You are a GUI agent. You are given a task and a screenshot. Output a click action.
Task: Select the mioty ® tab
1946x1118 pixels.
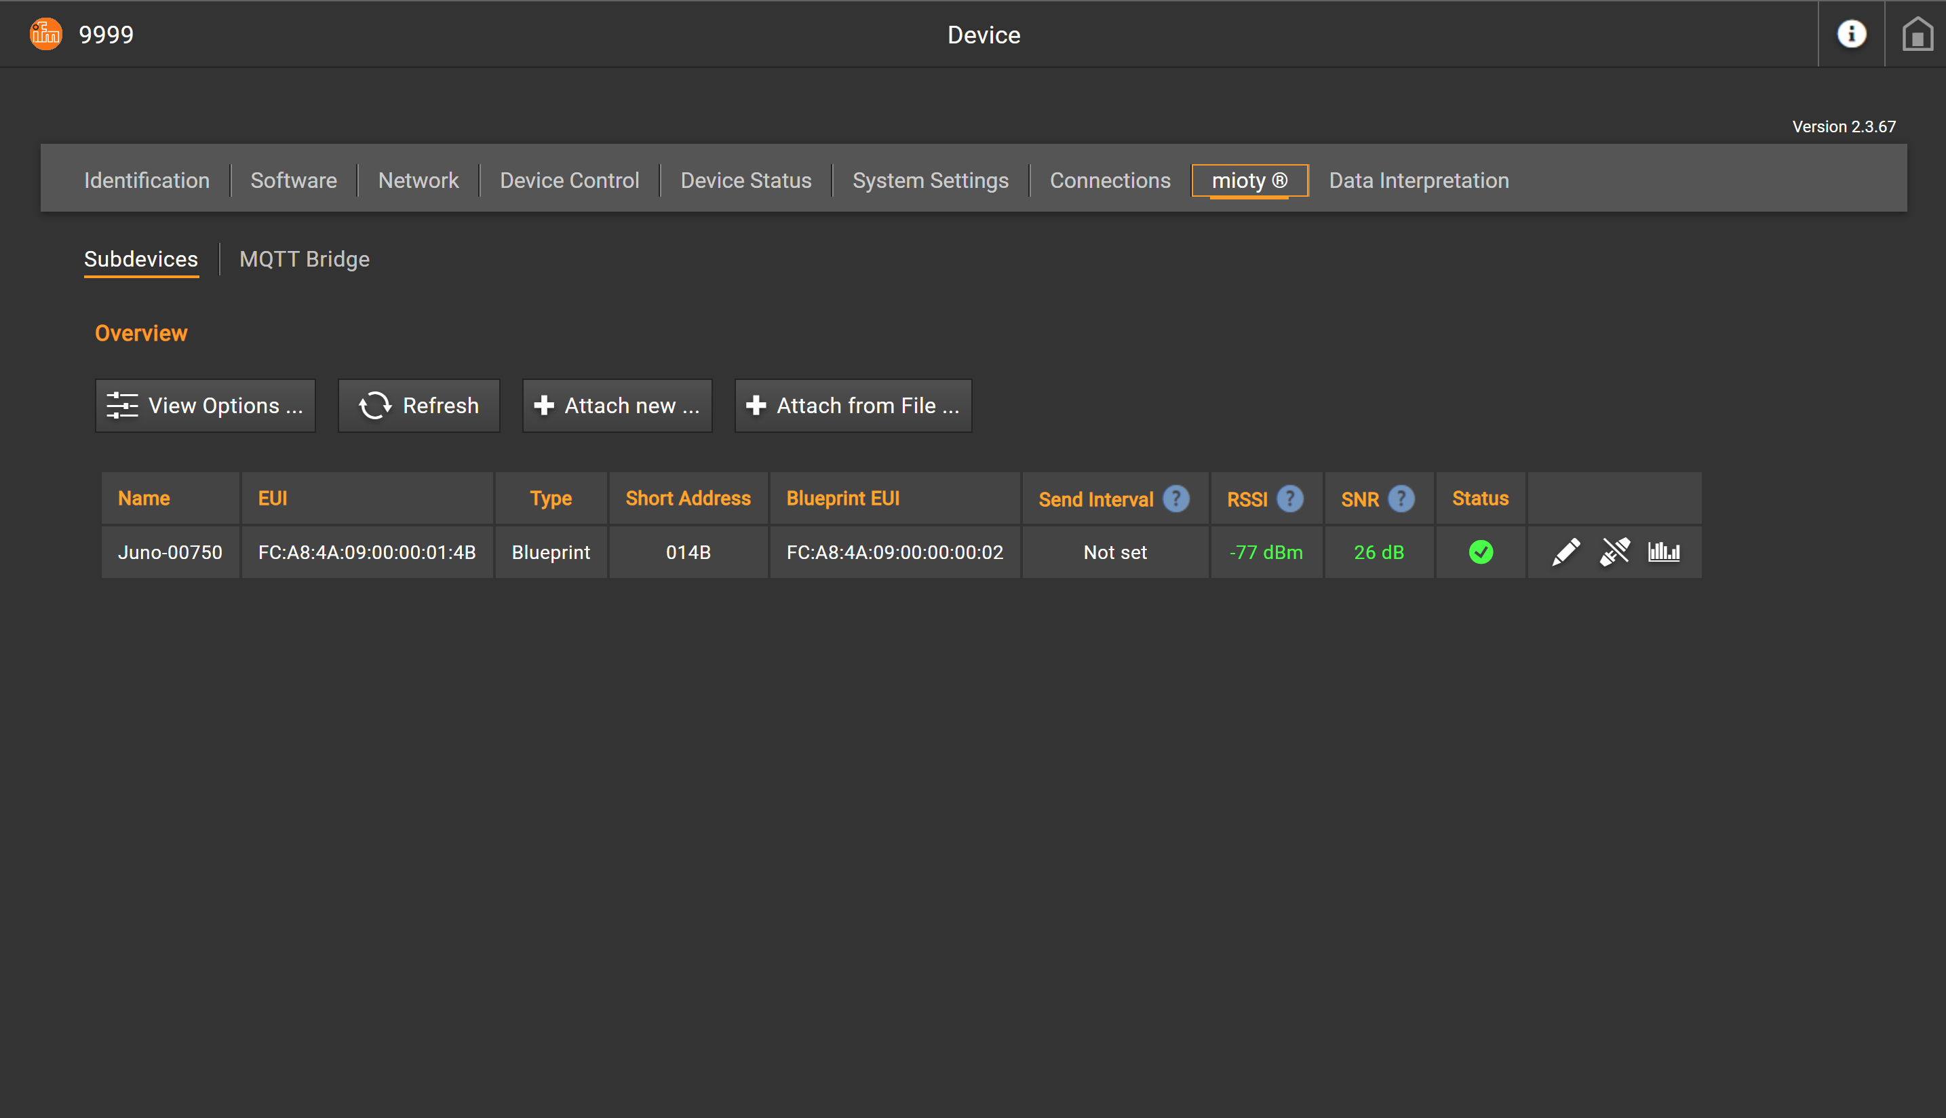click(1249, 180)
